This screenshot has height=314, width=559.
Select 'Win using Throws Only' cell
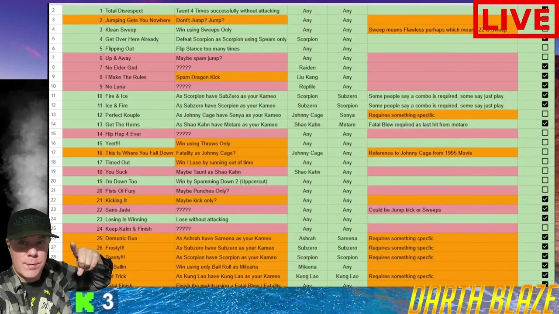[231, 143]
